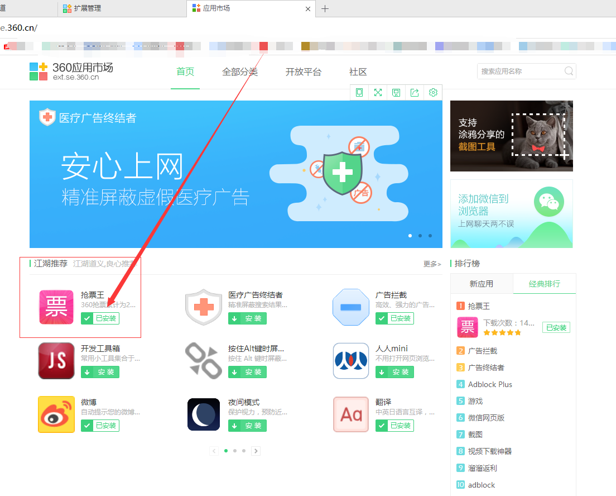Click the mobile device icon in the green toolbar
This screenshot has width=616, height=496.
(359, 92)
